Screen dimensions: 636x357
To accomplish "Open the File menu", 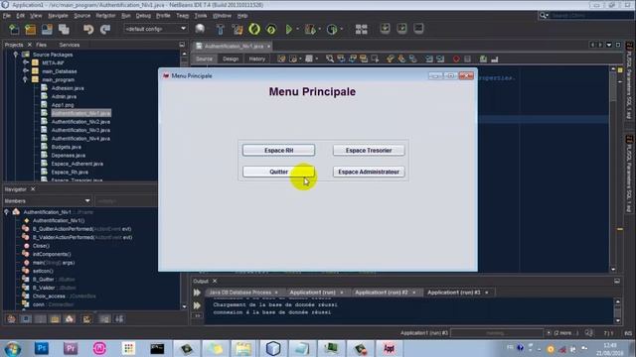I will click(x=7, y=16).
